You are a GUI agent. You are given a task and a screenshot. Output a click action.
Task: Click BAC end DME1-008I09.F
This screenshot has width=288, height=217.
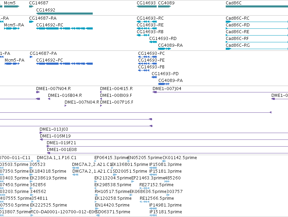(x=101, y=99)
